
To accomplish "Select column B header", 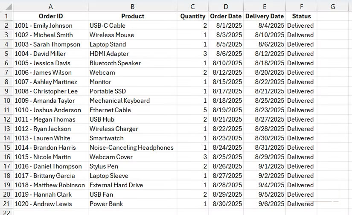I will coord(133,6).
